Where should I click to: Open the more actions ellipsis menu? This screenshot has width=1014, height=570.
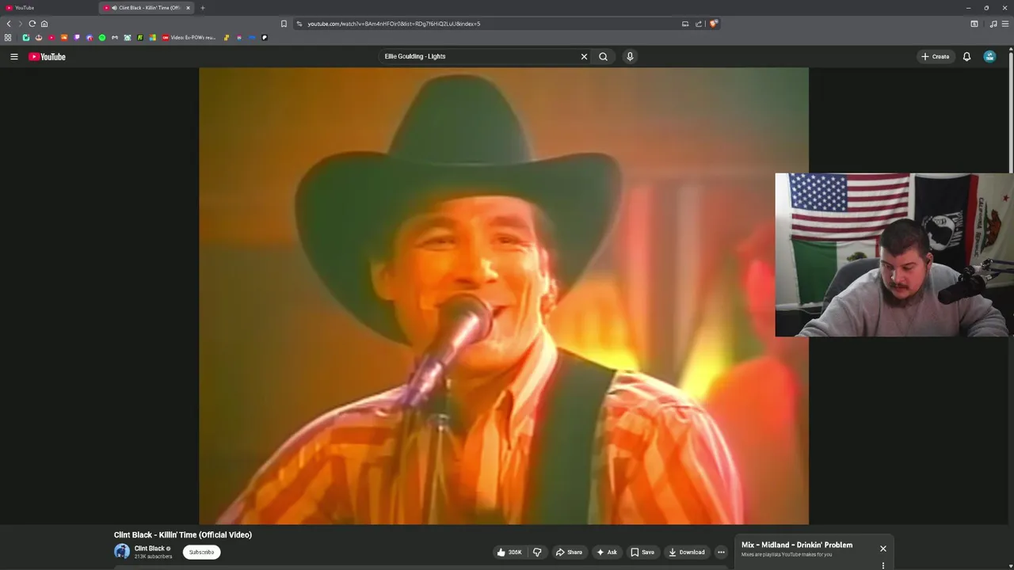[721, 552]
